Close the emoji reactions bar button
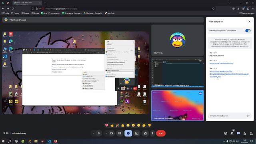The height and width of the screenshot is (144, 256). click(x=128, y=133)
